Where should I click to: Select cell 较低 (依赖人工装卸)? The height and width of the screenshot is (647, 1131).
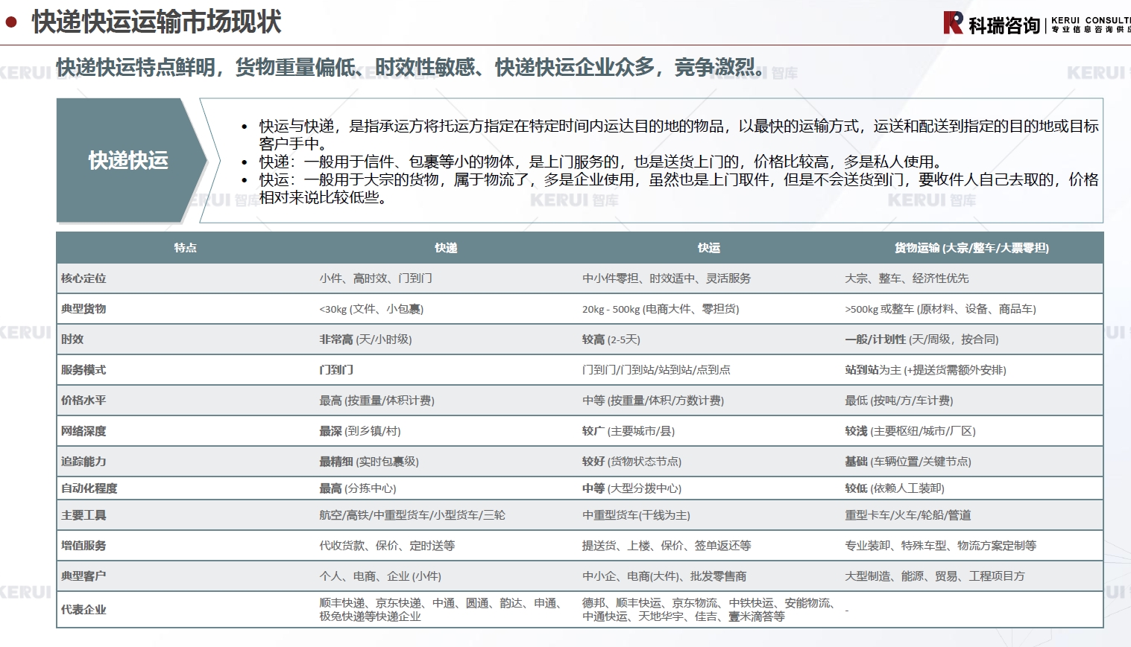tap(895, 488)
